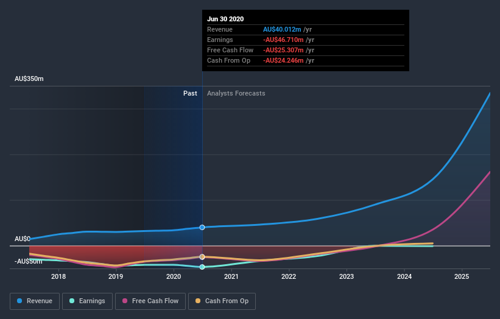
Task: Click the 2019 x-axis label
Action: [116, 276]
